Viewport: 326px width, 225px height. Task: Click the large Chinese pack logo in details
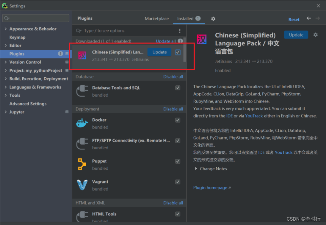pos(201,40)
